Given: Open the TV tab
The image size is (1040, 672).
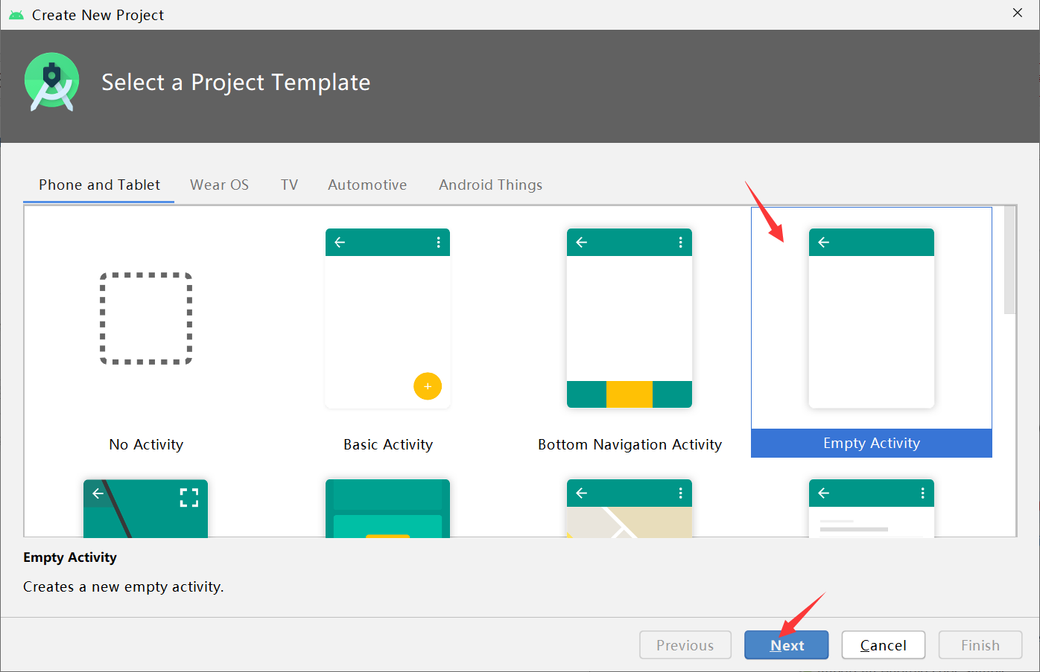Looking at the screenshot, I should (x=289, y=185).
